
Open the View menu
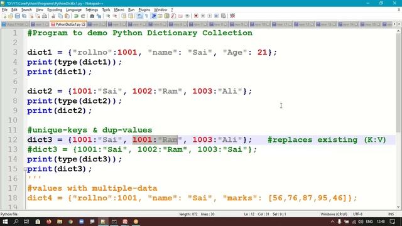[x=39, y=10]
